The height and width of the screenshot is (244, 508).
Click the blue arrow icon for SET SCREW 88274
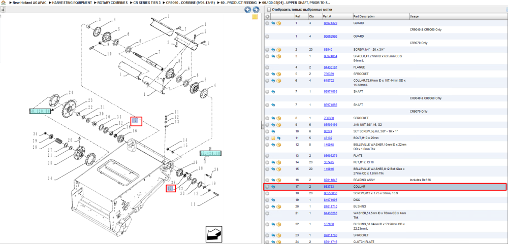click(x=273, y=131)
